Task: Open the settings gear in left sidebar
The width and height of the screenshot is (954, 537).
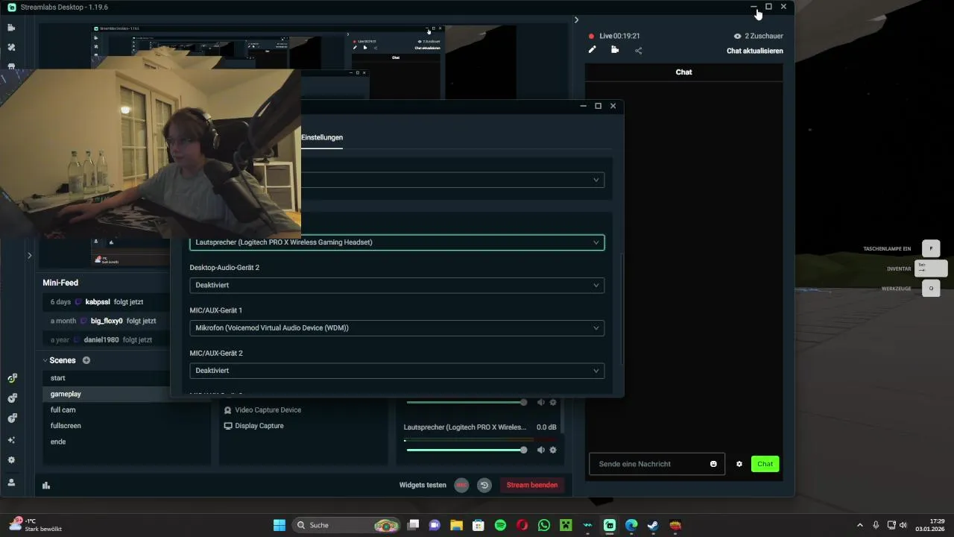Action: [x=11, y=460]
